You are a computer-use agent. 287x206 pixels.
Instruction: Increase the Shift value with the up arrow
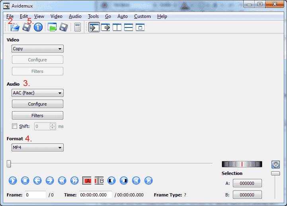[x=53, y=125]
